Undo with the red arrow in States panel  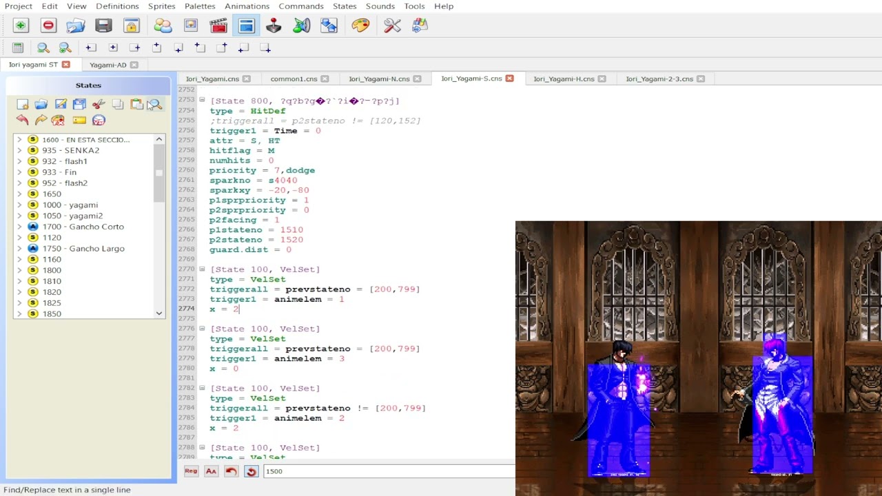pyautogui.click(x=22, y=121)
